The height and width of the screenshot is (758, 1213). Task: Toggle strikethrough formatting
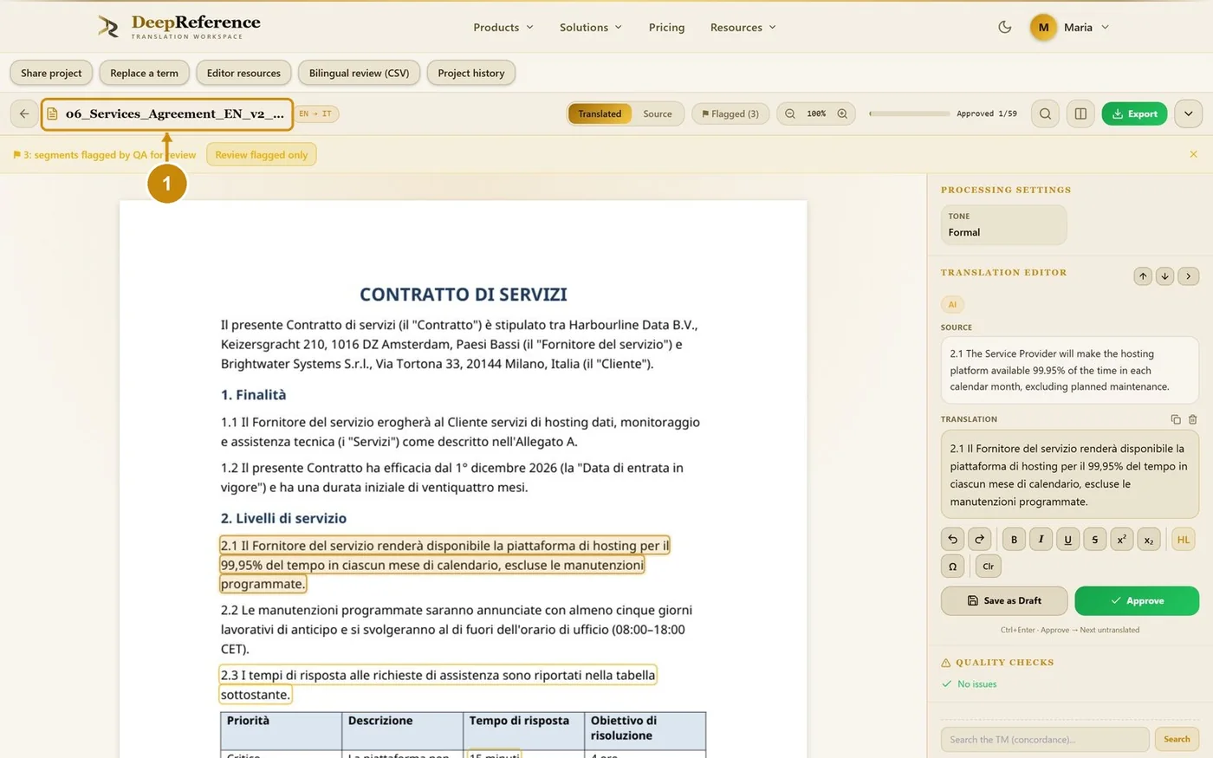tap(1094, 539)
